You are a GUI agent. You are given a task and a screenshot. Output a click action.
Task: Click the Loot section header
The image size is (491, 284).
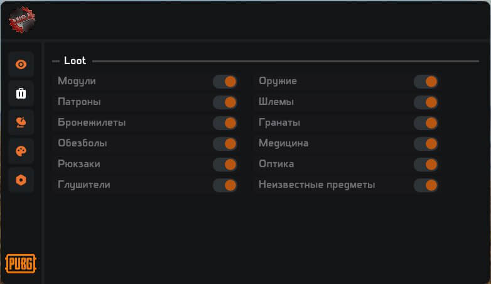(75, 61)
